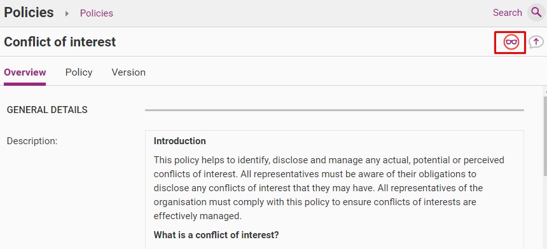
Task: Go to the Policies breadcrumb link
Action: click(97, 13)
